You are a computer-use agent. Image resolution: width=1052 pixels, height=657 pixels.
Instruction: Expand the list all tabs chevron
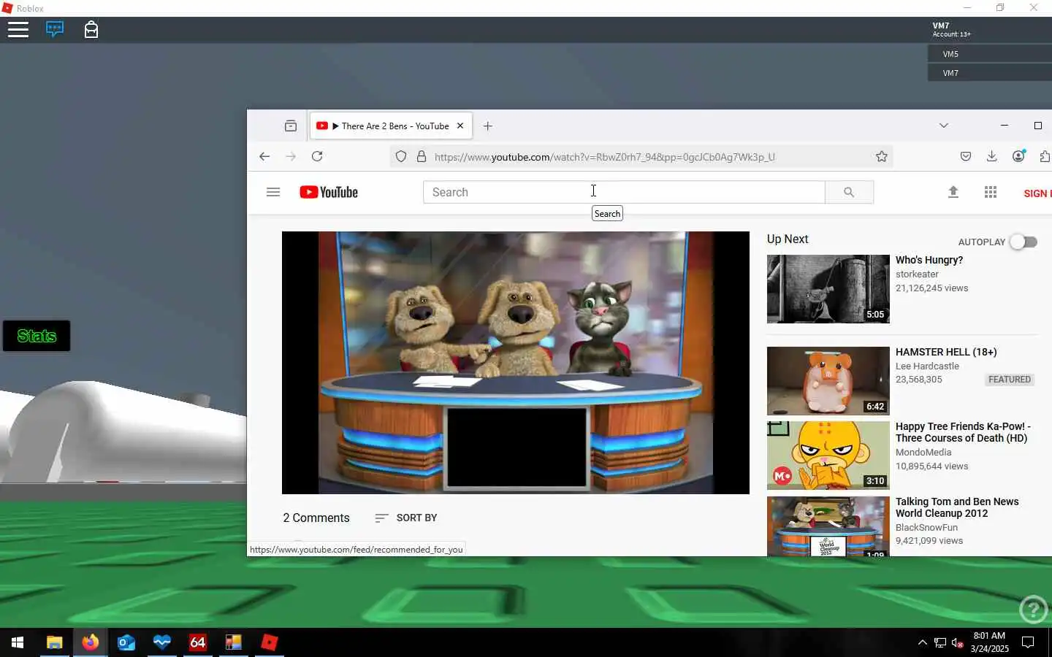pyautogui.click(x=944, y=126)
